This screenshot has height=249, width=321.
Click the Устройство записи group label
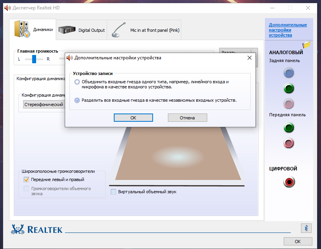click(93, 73)
